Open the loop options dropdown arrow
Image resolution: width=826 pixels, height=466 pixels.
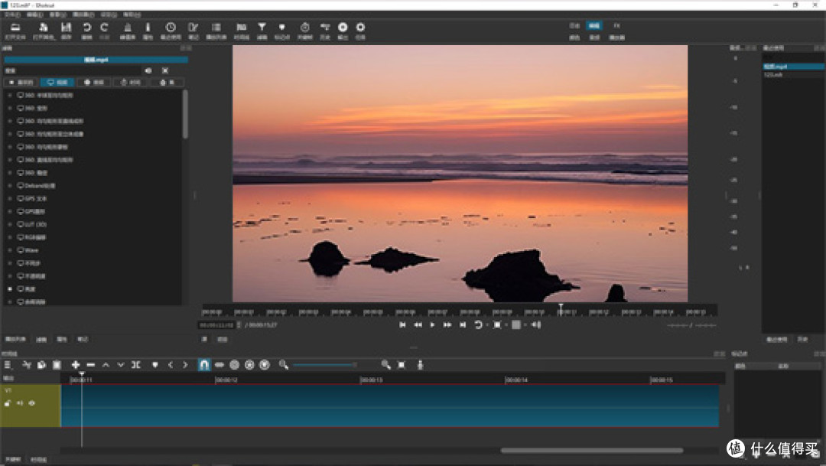[x=486, y=325]
